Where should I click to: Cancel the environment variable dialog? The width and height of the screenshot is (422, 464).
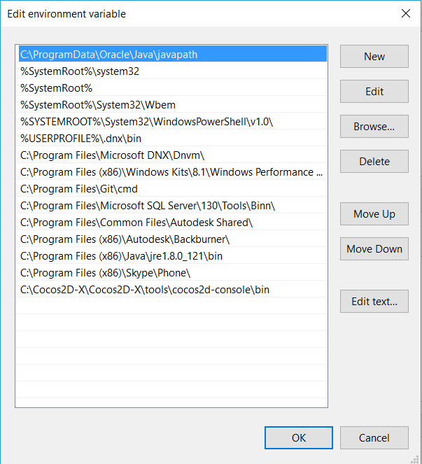pyautogui.click(x=374, y=437)
